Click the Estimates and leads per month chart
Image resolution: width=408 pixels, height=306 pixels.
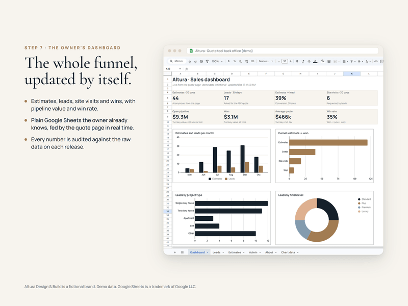(222, 156)
